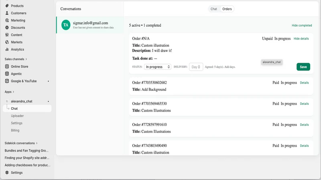This screenshot has height=180, width=321.
Task: Click the Agentic channel icon
Action: [7, 74]
